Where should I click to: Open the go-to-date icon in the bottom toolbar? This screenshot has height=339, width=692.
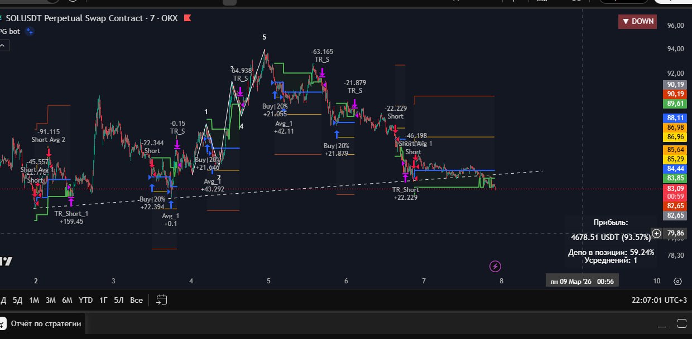click(162, 299)
